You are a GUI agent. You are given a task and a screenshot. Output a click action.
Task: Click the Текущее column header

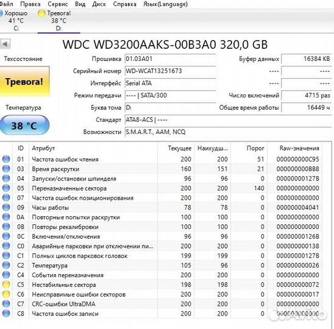pos(176,148)
